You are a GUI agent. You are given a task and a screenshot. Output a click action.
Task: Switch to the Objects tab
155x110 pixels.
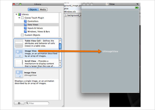pyautogui.click(x=33, y=10)
